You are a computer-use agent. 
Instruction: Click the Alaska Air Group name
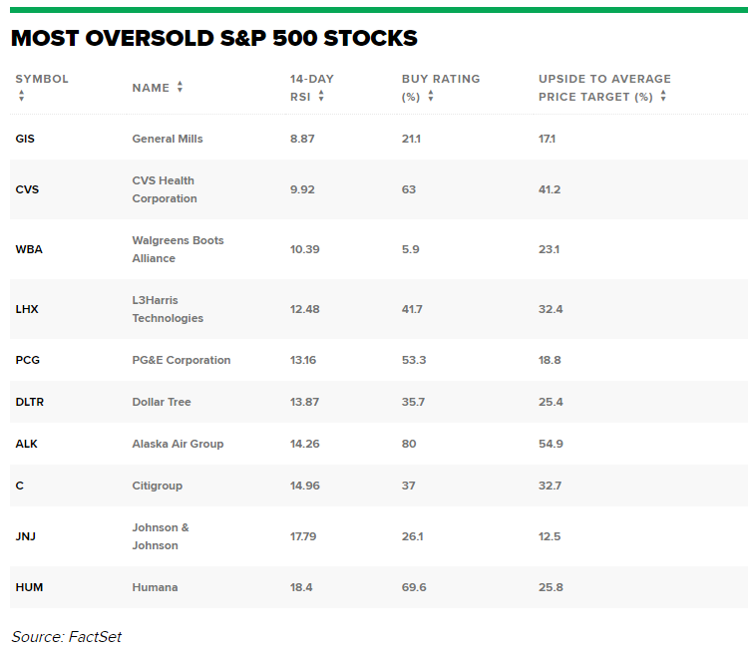(178, 444)
